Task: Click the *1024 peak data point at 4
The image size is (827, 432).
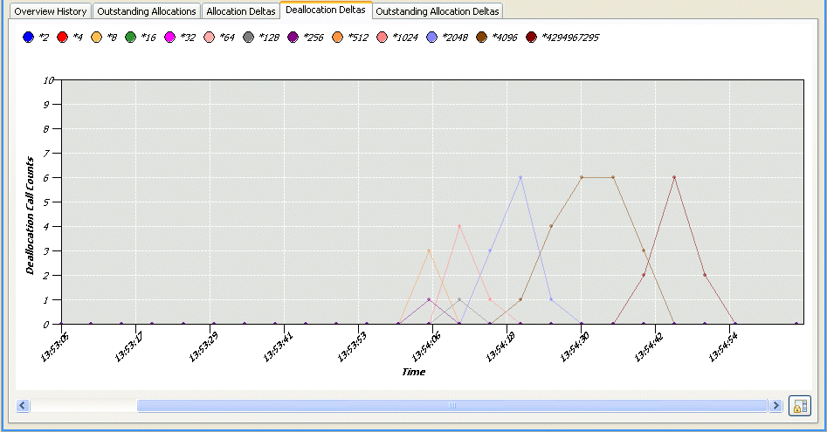Action: tap(459, 226)
